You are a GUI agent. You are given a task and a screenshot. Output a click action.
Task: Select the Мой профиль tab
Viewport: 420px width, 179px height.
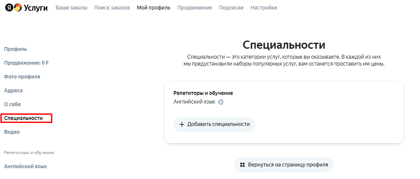154,8
